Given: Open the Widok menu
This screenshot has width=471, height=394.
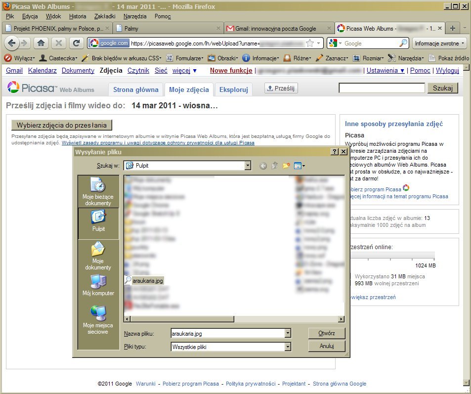Looking at the screenshot, I should (53, 16).
